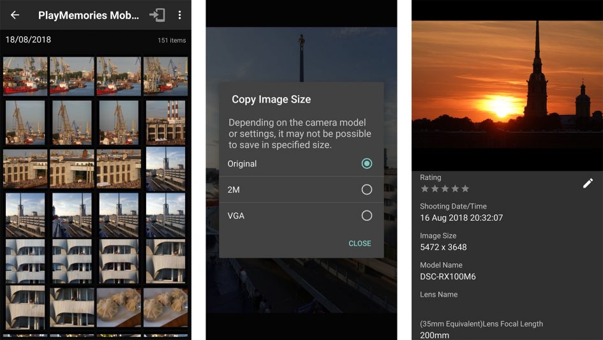
Task: Tap the '151 items' count text
Action: pos(172,40)
